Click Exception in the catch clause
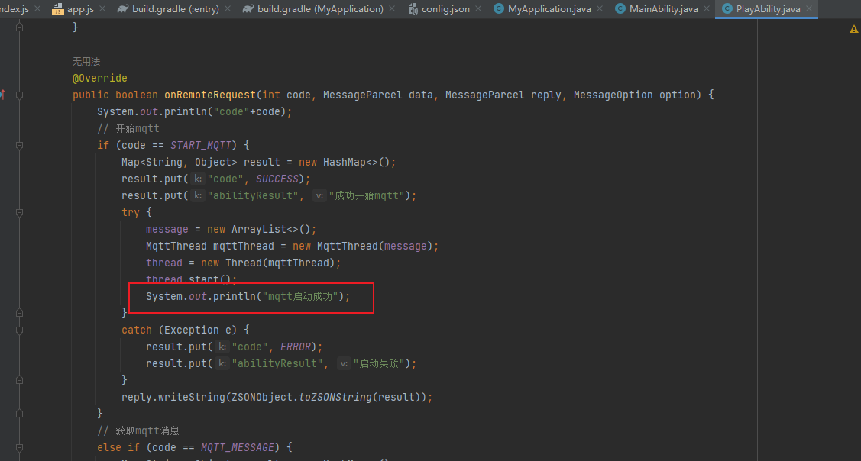This screenshot has height=461, width=861. coord(191,330)
